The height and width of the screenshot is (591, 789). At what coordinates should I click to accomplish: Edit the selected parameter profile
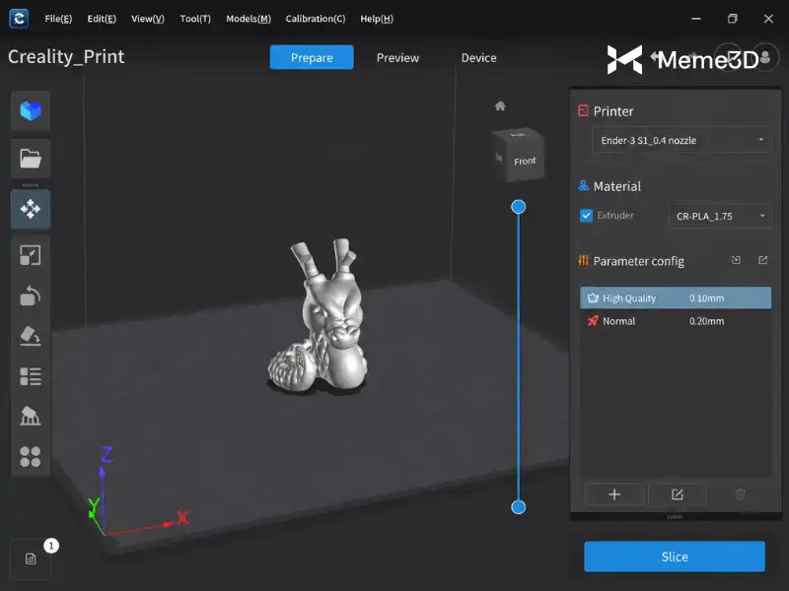point(678,494)
